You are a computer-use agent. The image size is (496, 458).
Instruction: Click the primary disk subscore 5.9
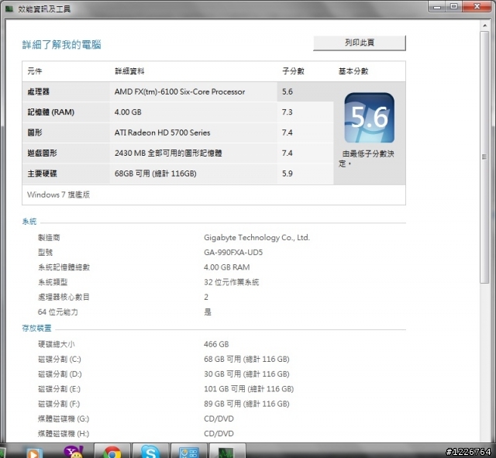click(288, 174)
